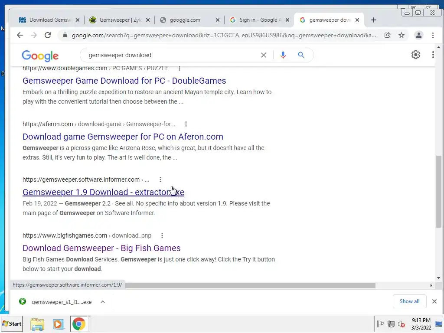This screenshot has height=333, width=444.
Task: Start voice search with the microphone
Action: pyautogui.click(x=283, y=55)
